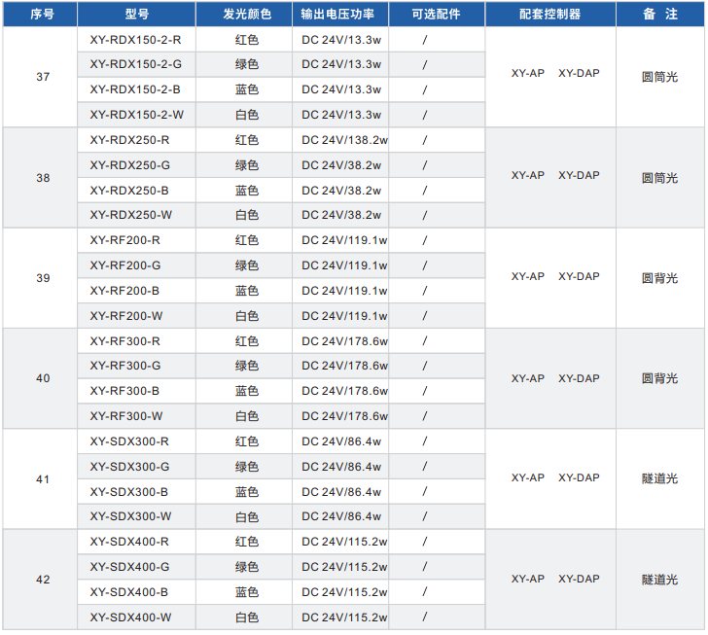This screenshot has height=635, width=708.
Task: Select the 输出电压功率 column header
Action: pos(343,15)
